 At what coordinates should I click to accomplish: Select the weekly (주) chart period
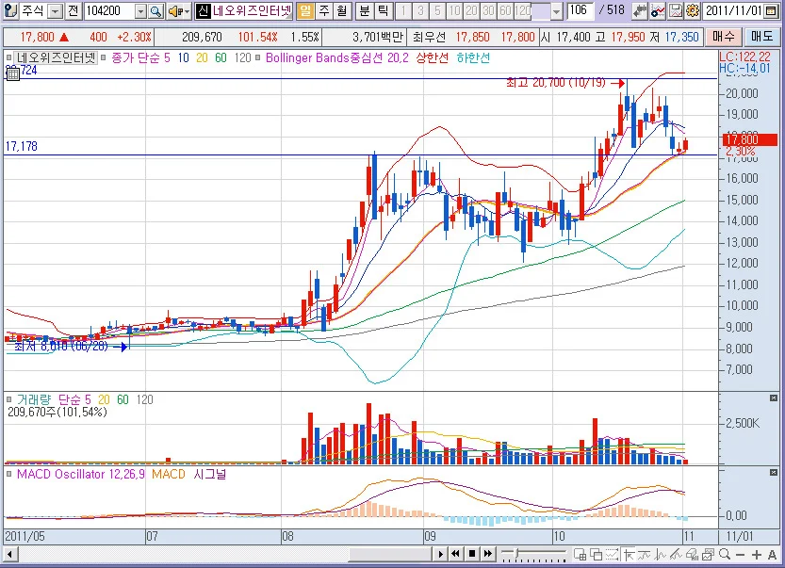[324, 11]
